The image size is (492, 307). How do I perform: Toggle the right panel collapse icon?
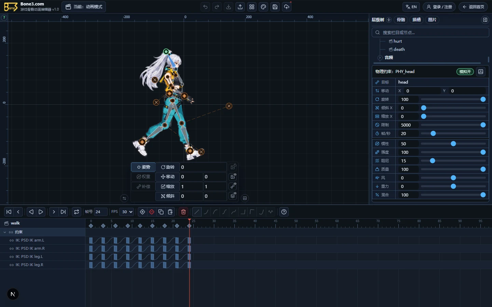click(485, 20)
